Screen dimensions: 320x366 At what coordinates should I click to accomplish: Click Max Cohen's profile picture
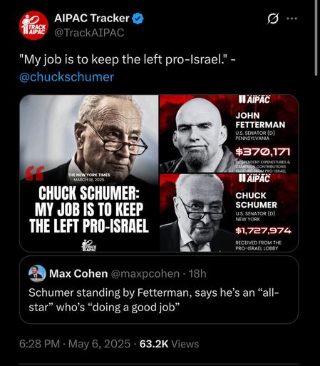[x=37, y=273]
